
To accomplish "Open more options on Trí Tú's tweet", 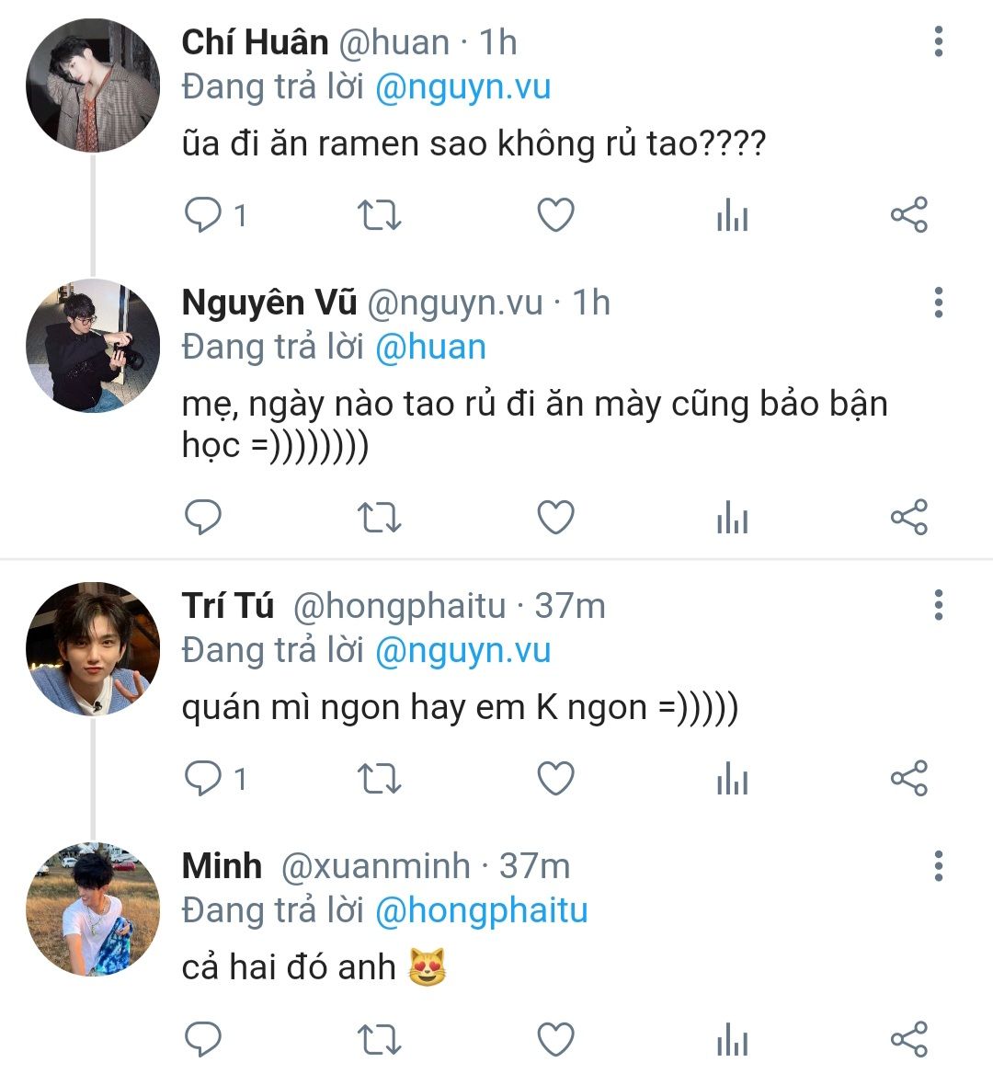I will click(x=938, y=605).
